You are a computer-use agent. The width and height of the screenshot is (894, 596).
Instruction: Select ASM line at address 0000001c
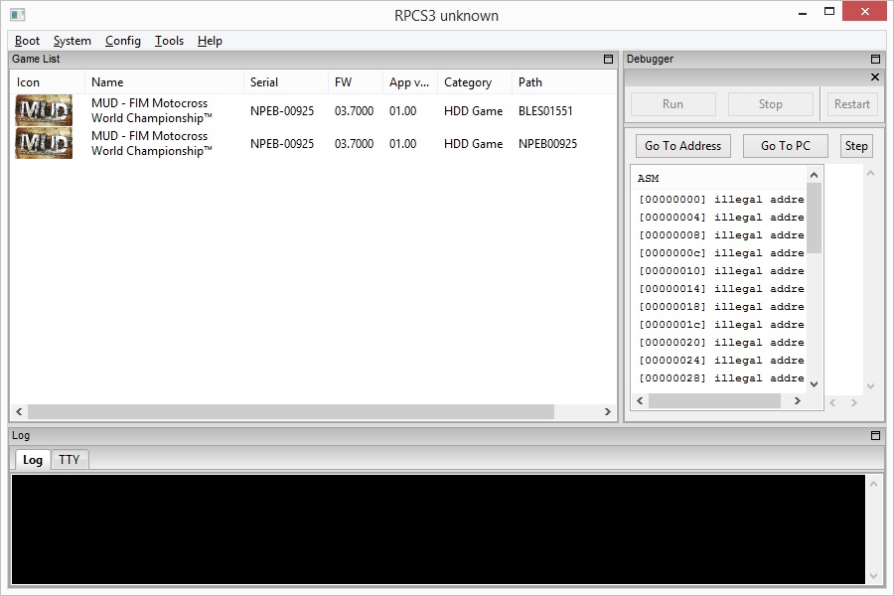(721, 325)
